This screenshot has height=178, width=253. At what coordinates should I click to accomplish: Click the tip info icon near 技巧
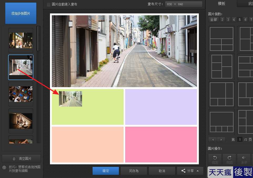(x=4, y=167)
